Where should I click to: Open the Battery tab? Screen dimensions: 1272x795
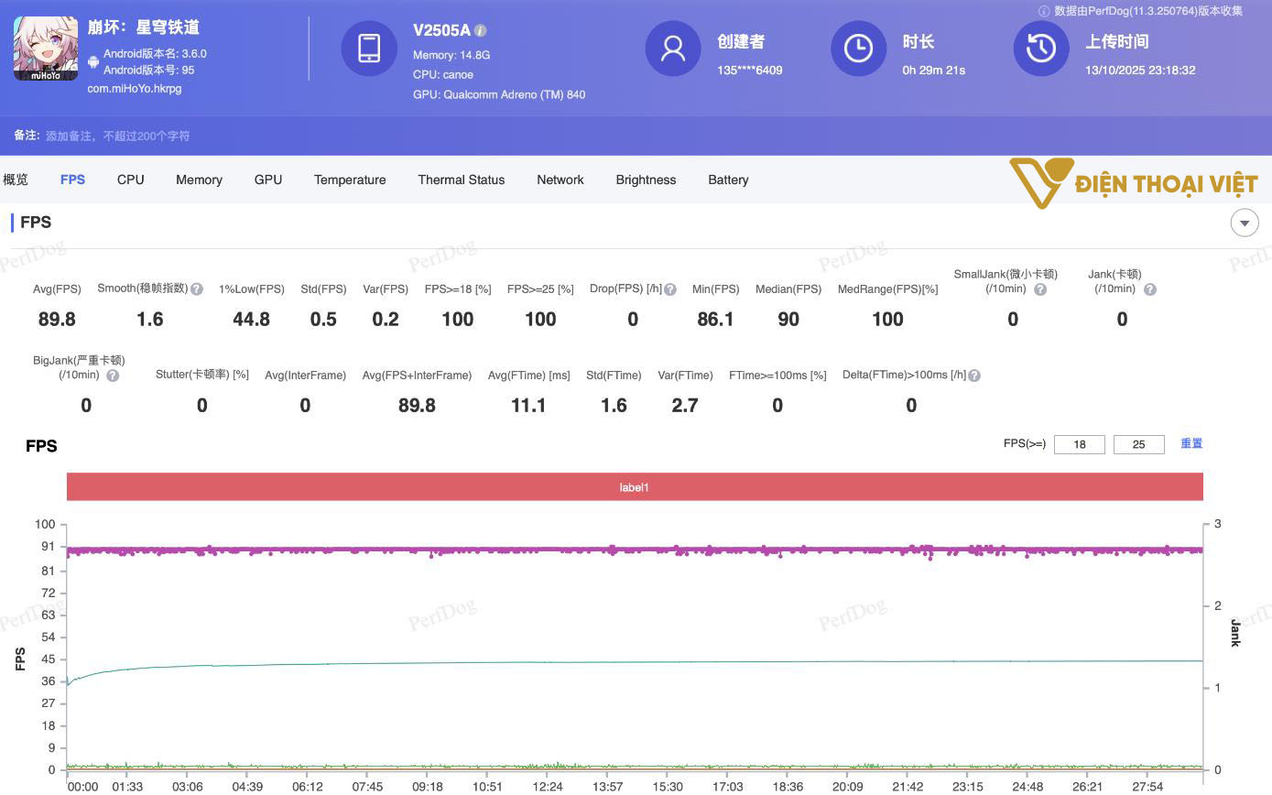pos(728,180)
